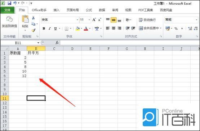Open the 对齐方式 dialog launcher
200x131 pixels.
161,37
